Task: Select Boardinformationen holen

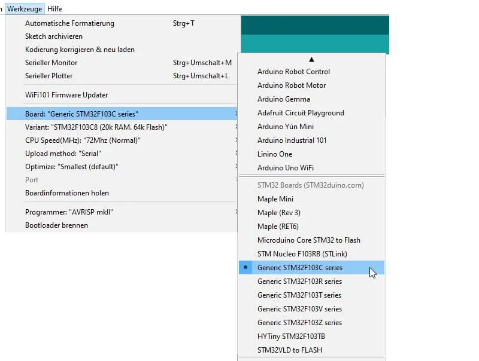Action: (67, 193)
